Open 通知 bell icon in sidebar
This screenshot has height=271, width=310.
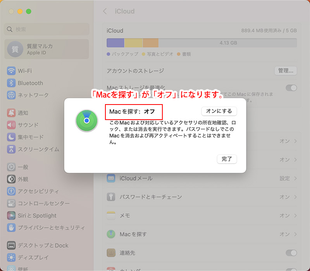[x=11, y=113]
